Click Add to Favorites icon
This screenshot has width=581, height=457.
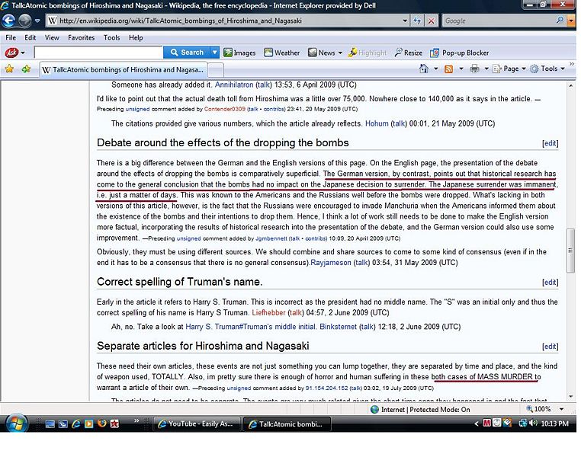(x=26, y=69)
